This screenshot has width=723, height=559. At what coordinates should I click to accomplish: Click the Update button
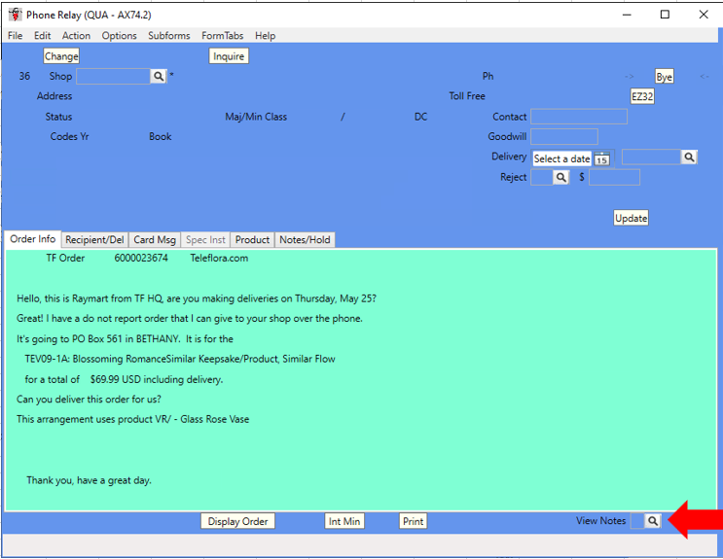631,218
